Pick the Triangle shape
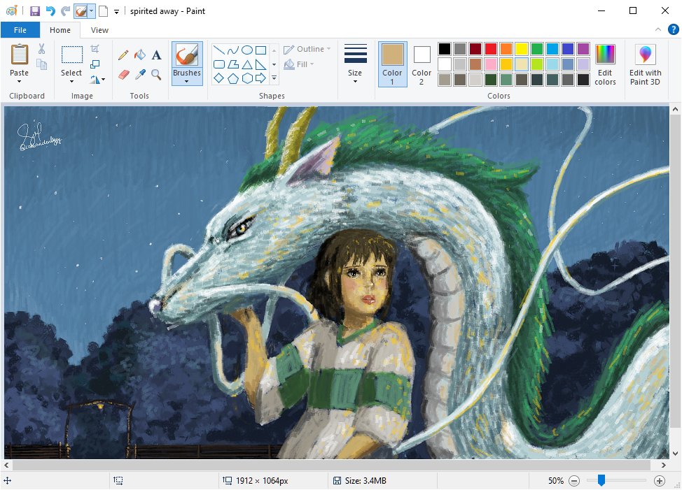Viewport: 682px width, 490px height. (247, 65)
